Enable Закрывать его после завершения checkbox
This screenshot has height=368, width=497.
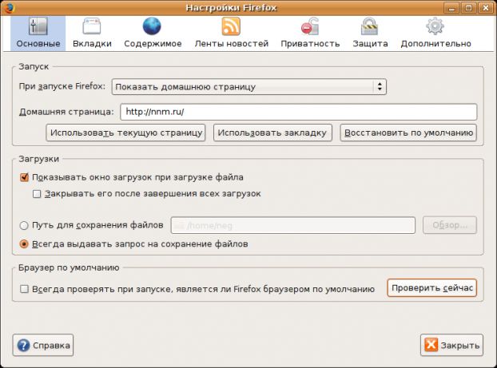coord(37,194)
